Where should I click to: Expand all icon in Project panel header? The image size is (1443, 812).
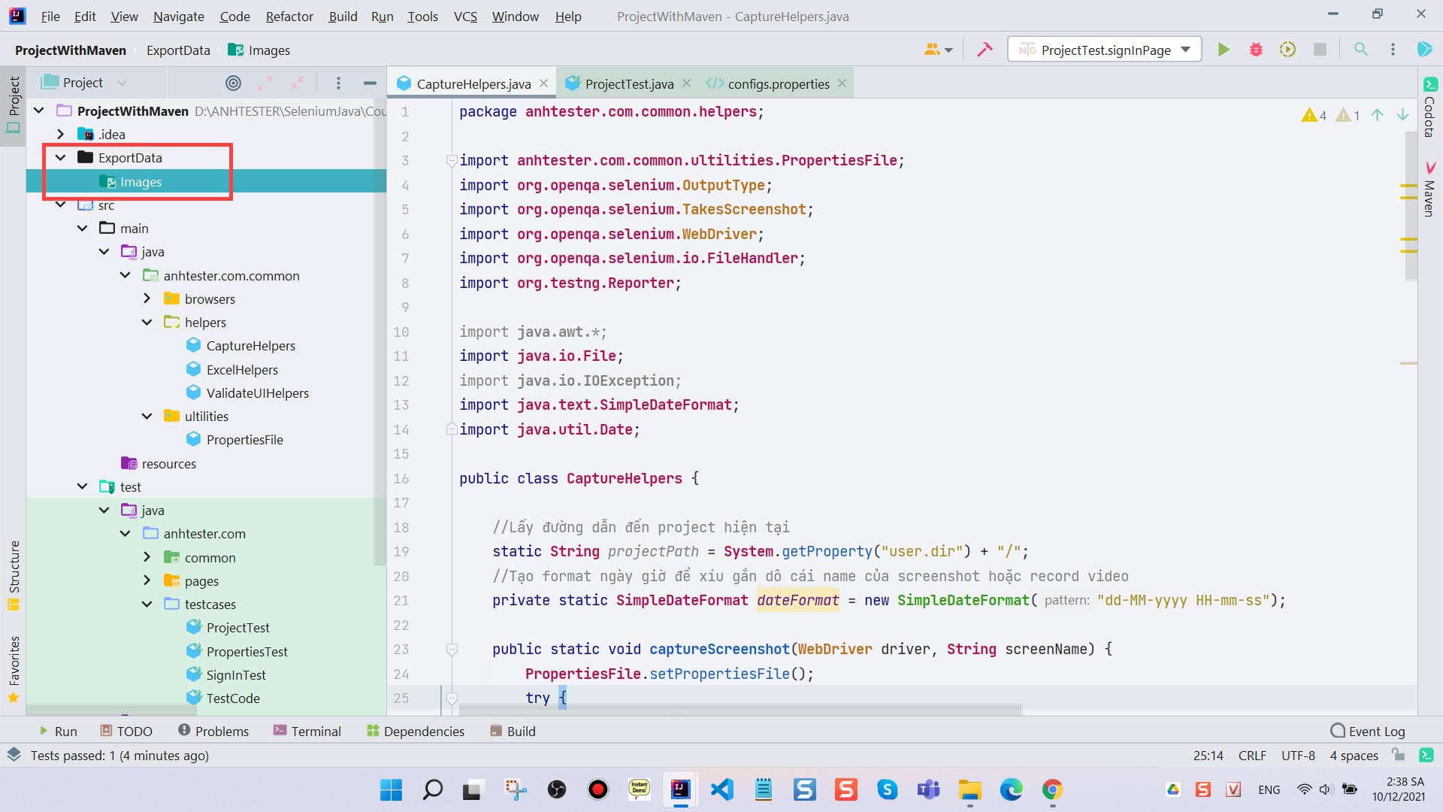click(x=265, y=83)
